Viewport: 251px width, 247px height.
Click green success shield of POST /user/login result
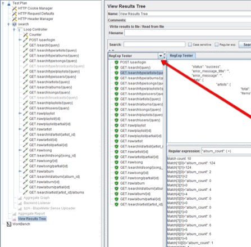click(117, 62)
